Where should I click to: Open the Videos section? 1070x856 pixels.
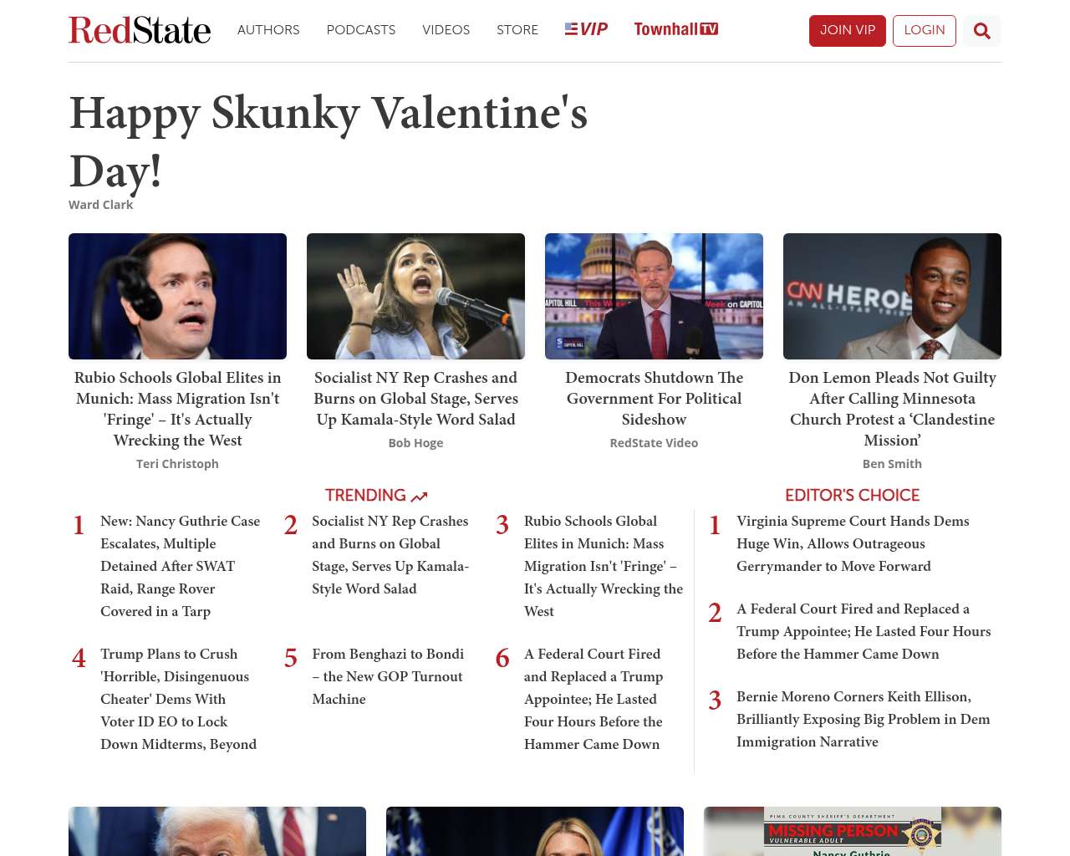pyautogui.click(x=446, y=30)
